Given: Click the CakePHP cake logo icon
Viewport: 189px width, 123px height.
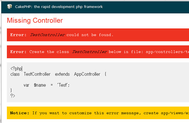Looking at the screenshot, I should click(9, 6).
